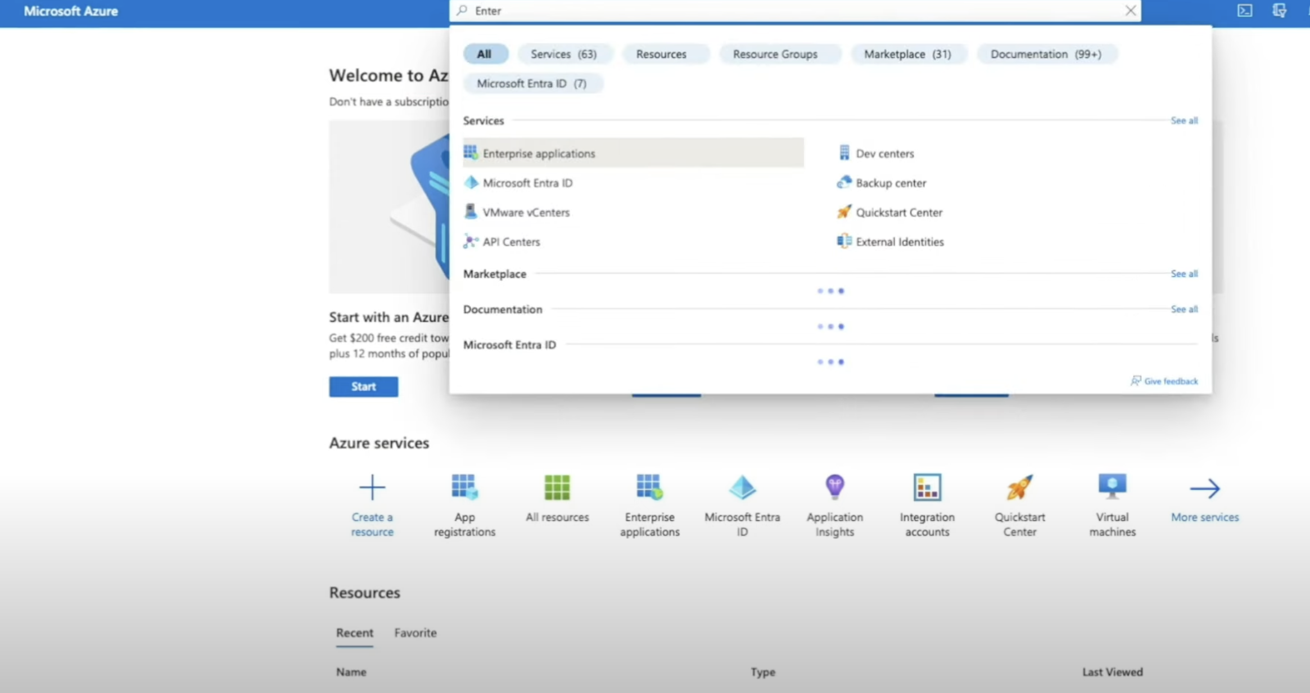This screenshot has width=1310, height=693.
Task: Open App registrations service icon
Action: tap(464, 487)
